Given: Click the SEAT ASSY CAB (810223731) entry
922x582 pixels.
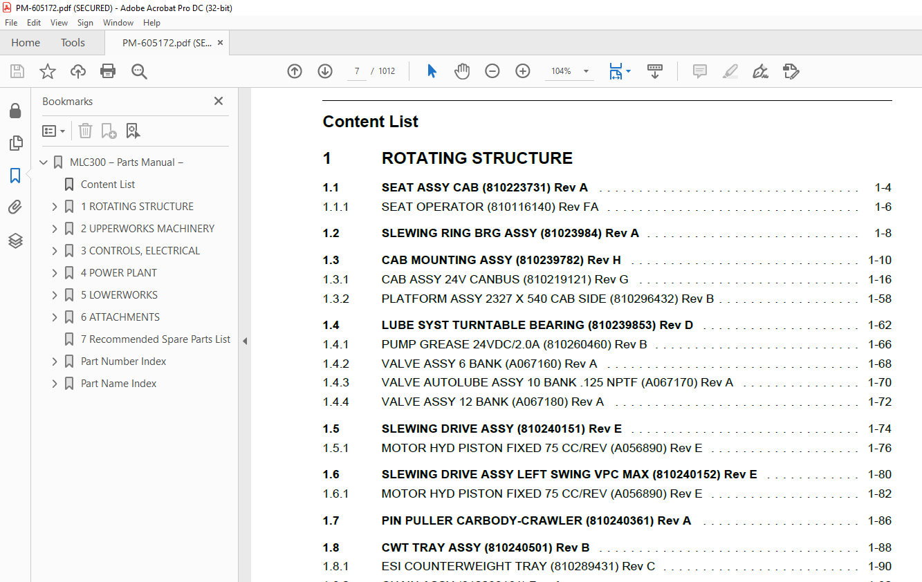Looking at the screenshot, I should 485,187.
